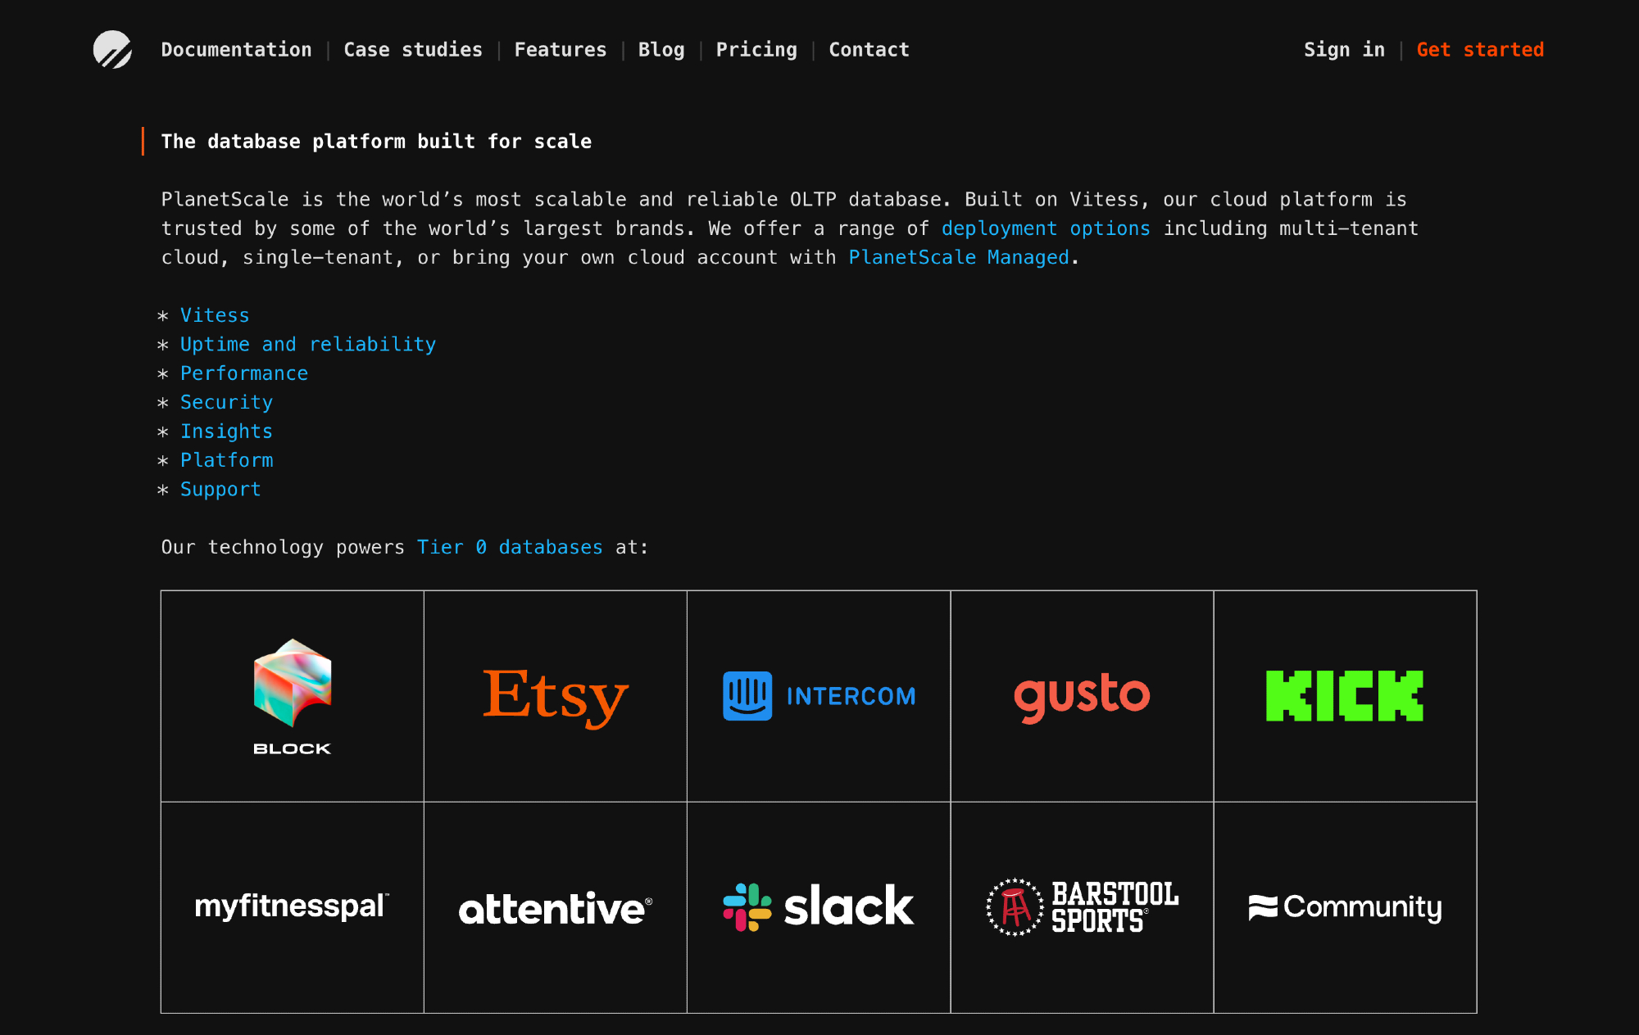This screenshot has height=1035, width=1639.
Task: Click the Community wave logo
Action: pyautogui.click(x=1263, y=907)
